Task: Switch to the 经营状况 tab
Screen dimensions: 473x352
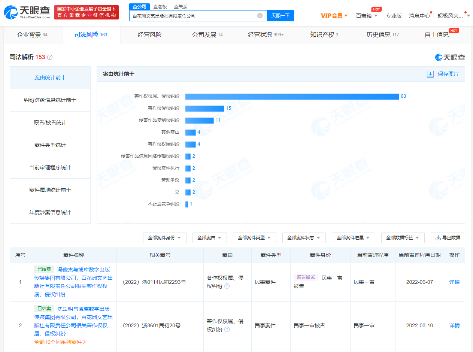Action: tap(266, 35)
